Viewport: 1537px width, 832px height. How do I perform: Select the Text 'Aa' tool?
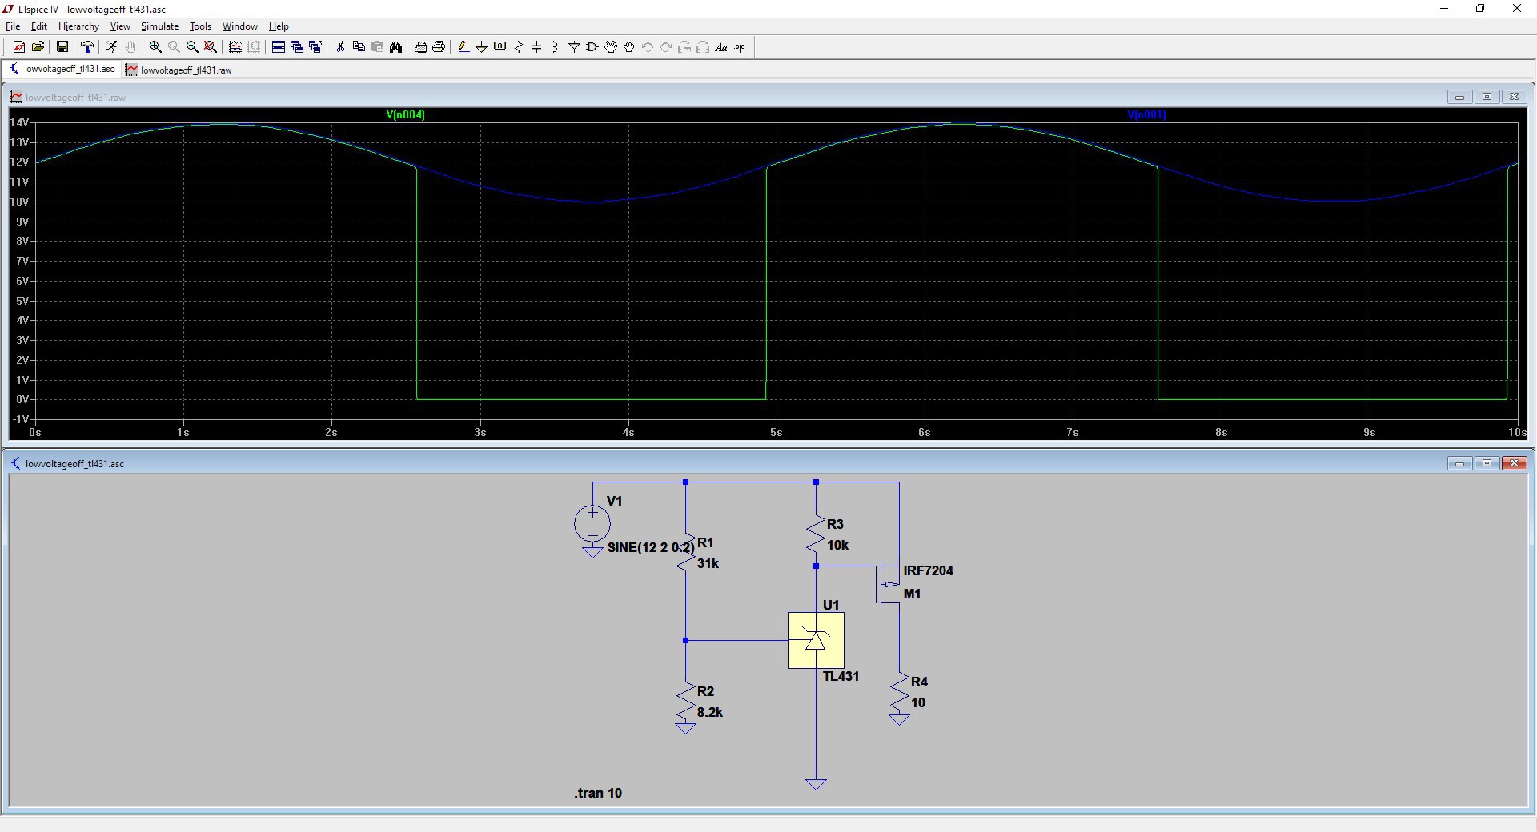click(721, 47)
